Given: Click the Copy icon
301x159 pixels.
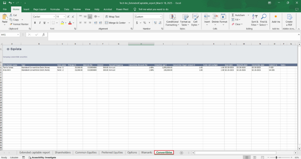Looking at the screenshot, I should [x=11, y=20].
